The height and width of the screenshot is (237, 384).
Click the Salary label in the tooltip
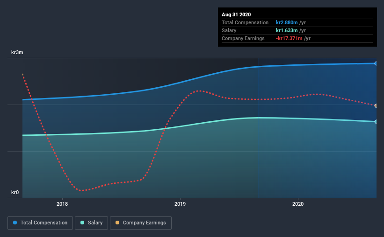click(229, 30)
